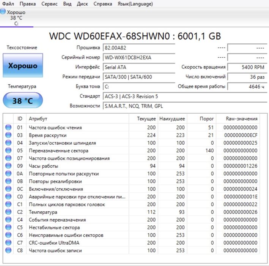Open the Вид menu
Viewport: 269px width, 266px height.
[x=67, y=4]
